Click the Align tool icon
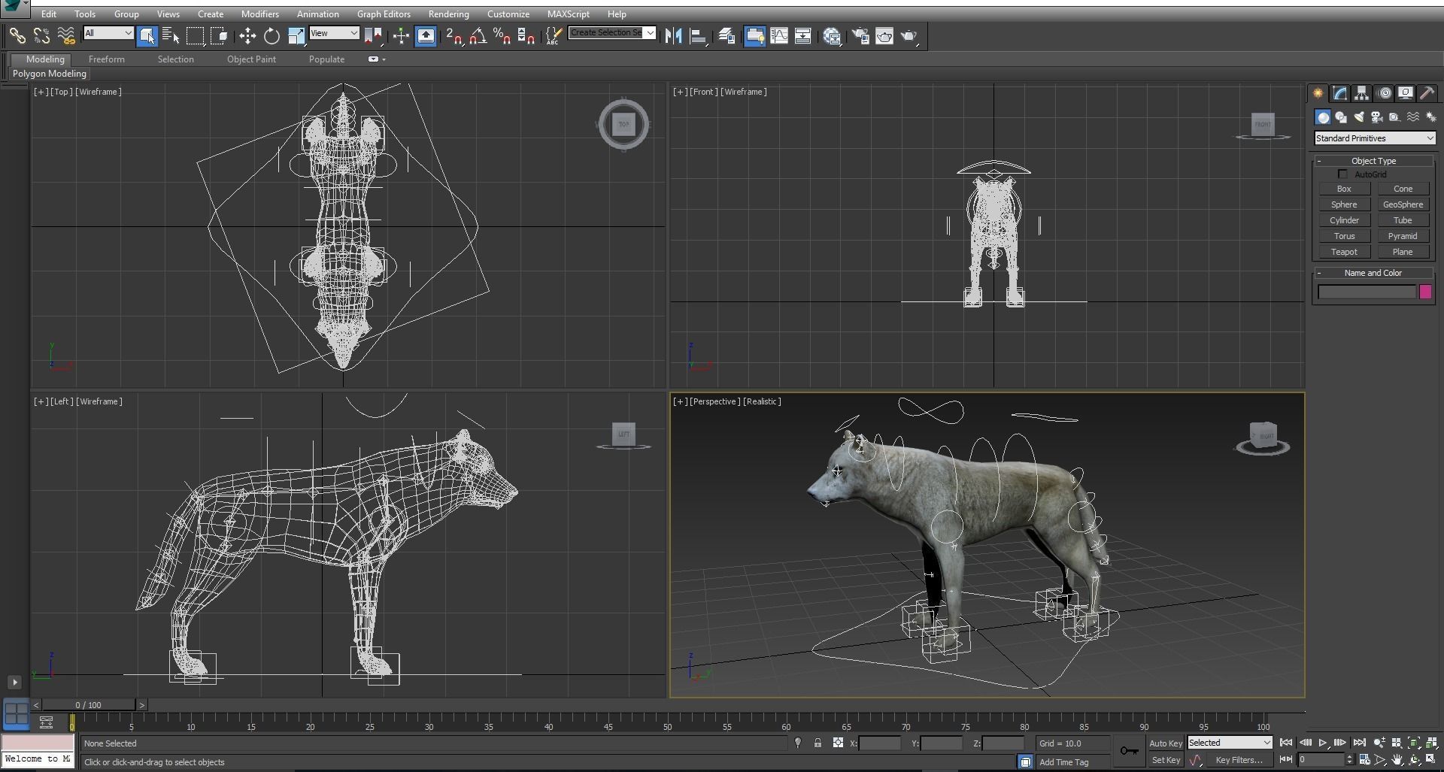The width and height of the screenshot is (1444, 772). [x=698, y=35]
